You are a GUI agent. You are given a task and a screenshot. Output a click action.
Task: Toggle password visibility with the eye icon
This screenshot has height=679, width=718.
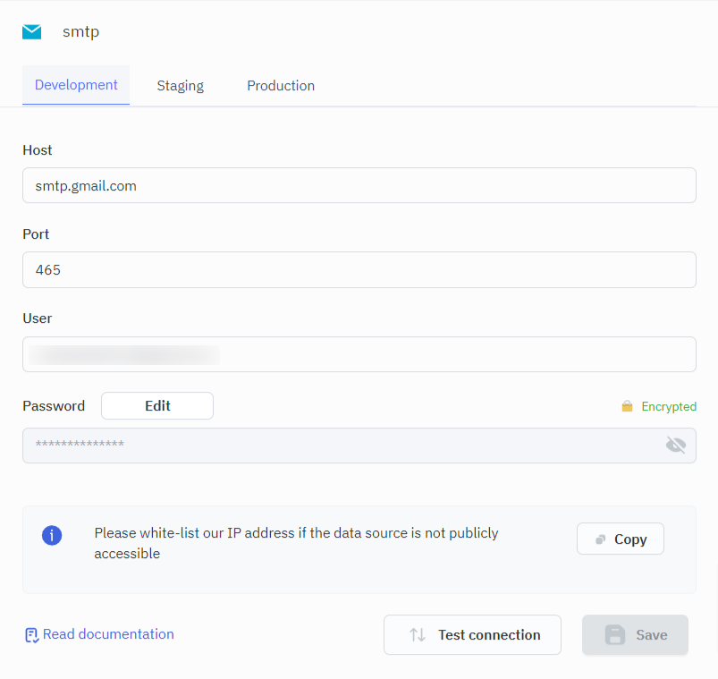(x=675, y=446)
